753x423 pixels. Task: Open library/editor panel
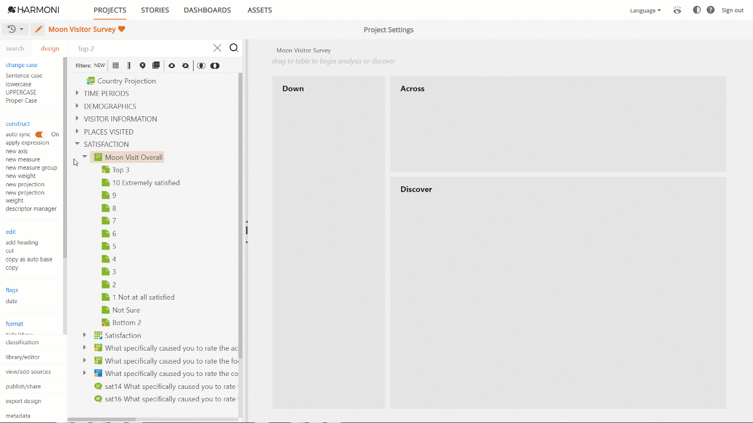tap(23, 357)
